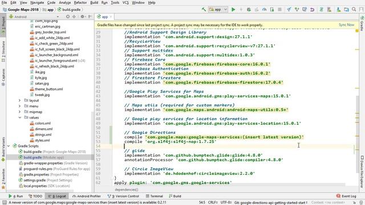Toggle the Gradle tool window
Image resolution: width=365 pixels, height=205 pixels.
click(x=362, y=23)
